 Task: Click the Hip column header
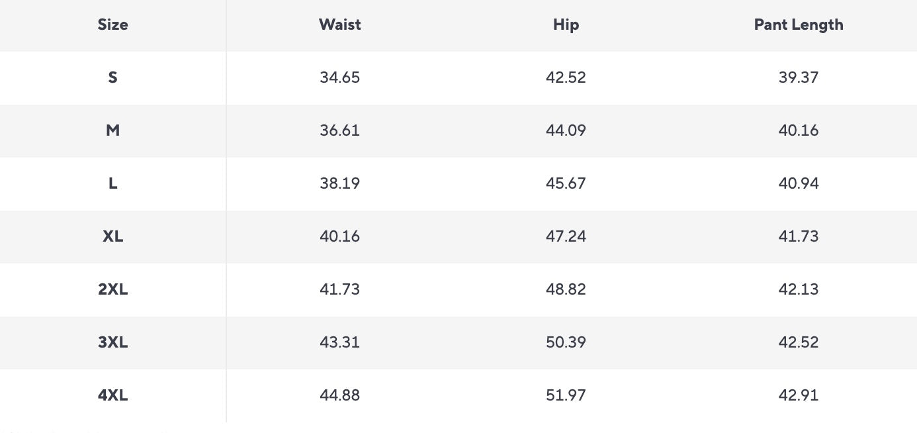[x=566, y=24]
